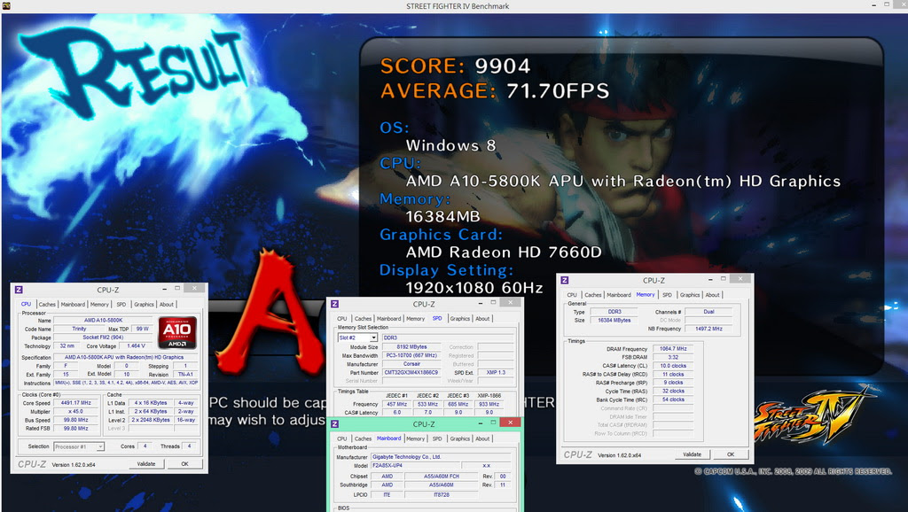Click the SPD Ext. value 'XMP 1.3'
The height and width of the screenshot is (512, 908).
[496, 373]
